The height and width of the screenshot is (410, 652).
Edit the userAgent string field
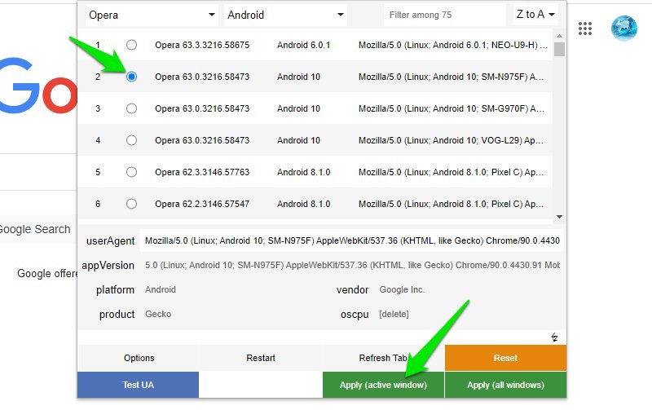(x=351, y=240)
